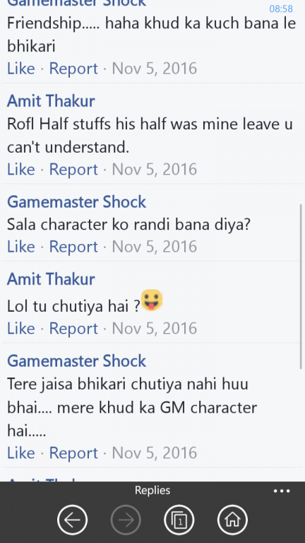This screenshot has width=305, height=543.
Task: Open Gamemaster Shock profile above 'Sala character'
Action: pyautogui.click(x=76, y=202)
